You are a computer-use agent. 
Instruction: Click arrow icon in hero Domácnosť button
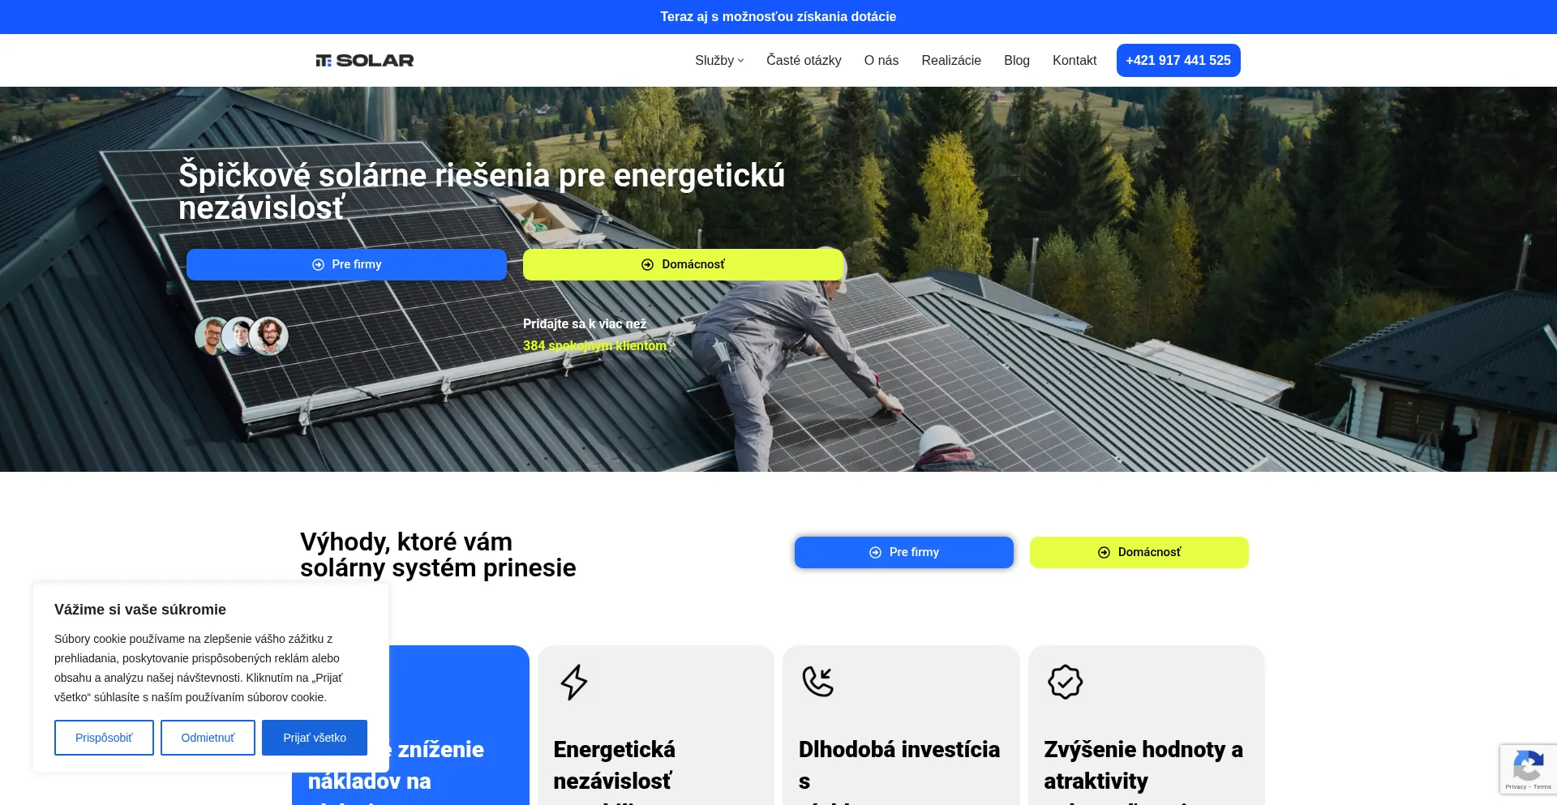[x=647, y=264]
